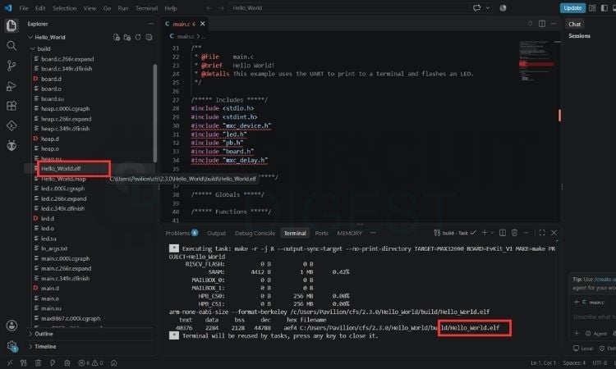Switch to the Ports panel tab
The width and height of the screenshot is (616, 369).
[321, 234]
